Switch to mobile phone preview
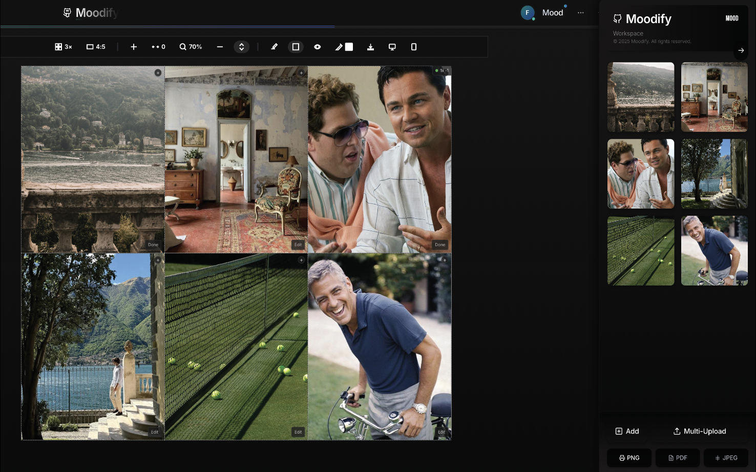The image size is (756, 472). 414,47
